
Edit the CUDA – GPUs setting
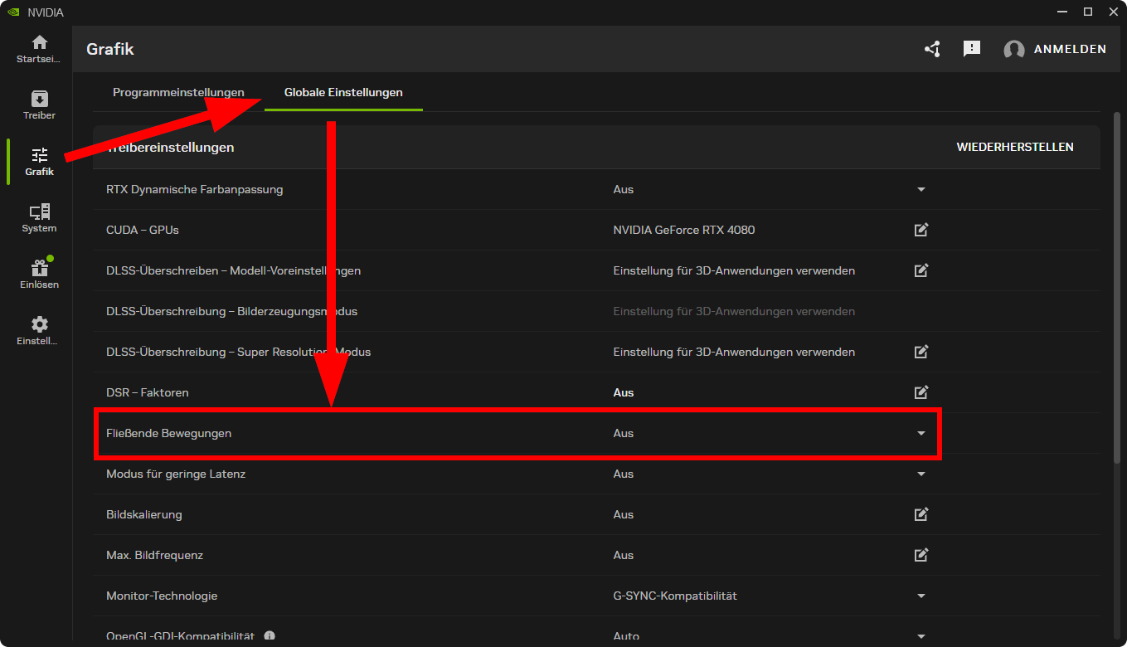pos(921,230)
